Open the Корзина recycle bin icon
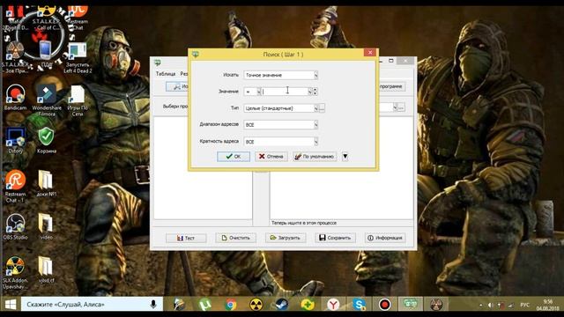The image size is (564, 317). pos(46,141)
